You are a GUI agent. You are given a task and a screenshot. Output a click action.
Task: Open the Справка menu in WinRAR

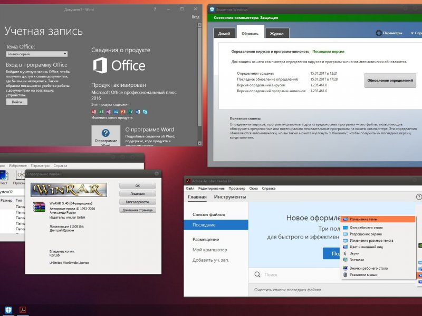point(60,165)
